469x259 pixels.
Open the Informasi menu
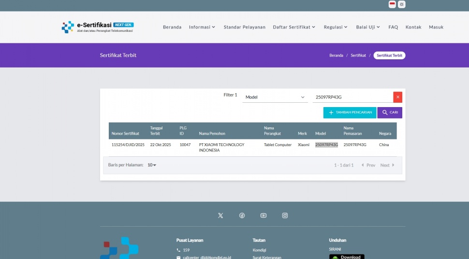click(202, 27)
